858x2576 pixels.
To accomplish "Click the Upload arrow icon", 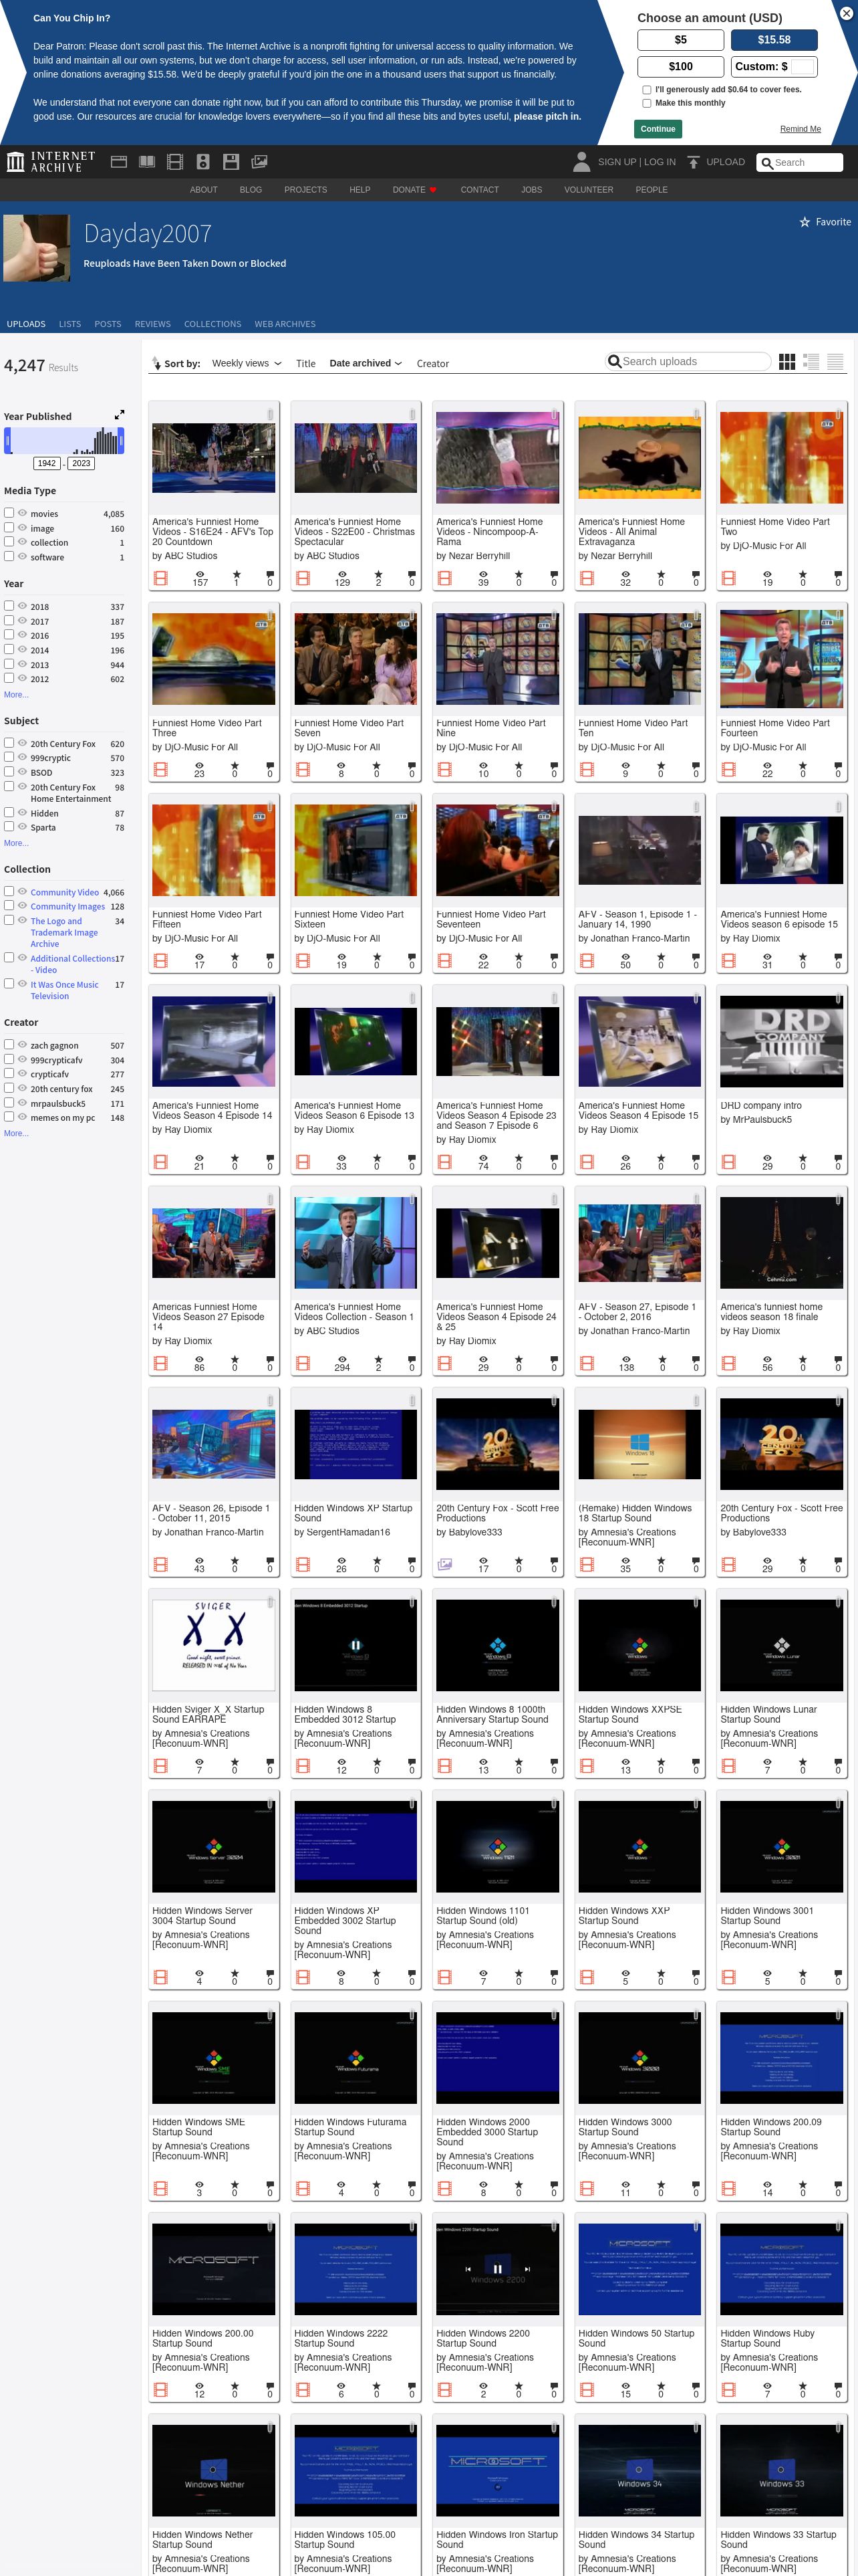I will [693, 162].
